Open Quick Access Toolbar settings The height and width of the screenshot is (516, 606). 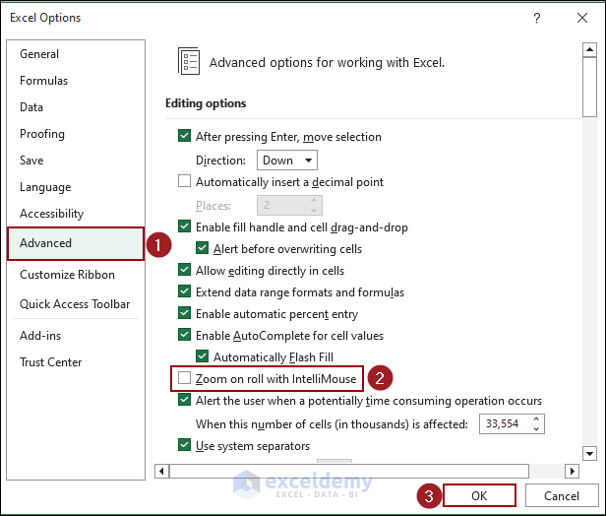[75, 304]
